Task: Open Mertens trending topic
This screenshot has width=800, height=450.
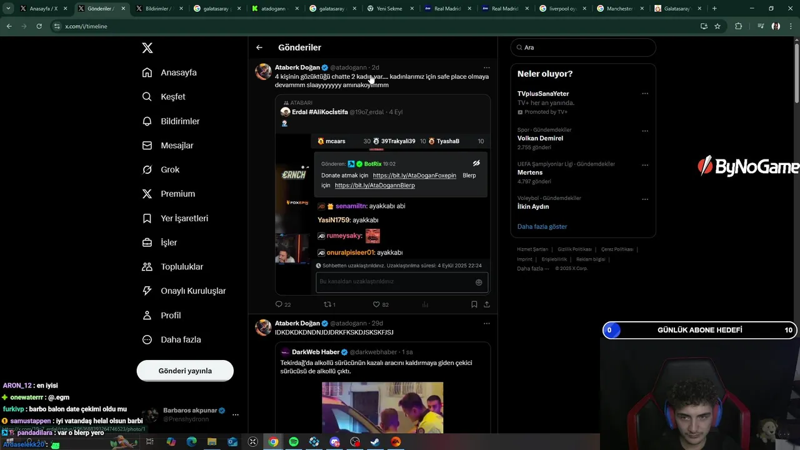Action: (x=530, y=172)
